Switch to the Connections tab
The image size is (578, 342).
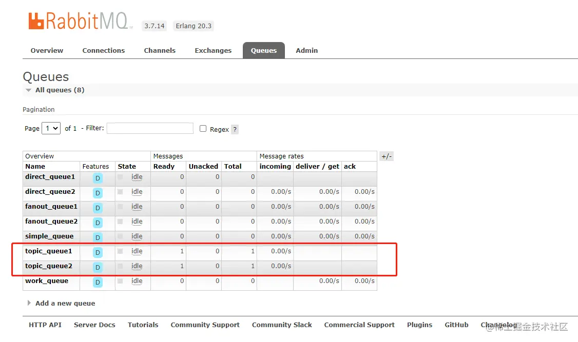click(104, 50)
